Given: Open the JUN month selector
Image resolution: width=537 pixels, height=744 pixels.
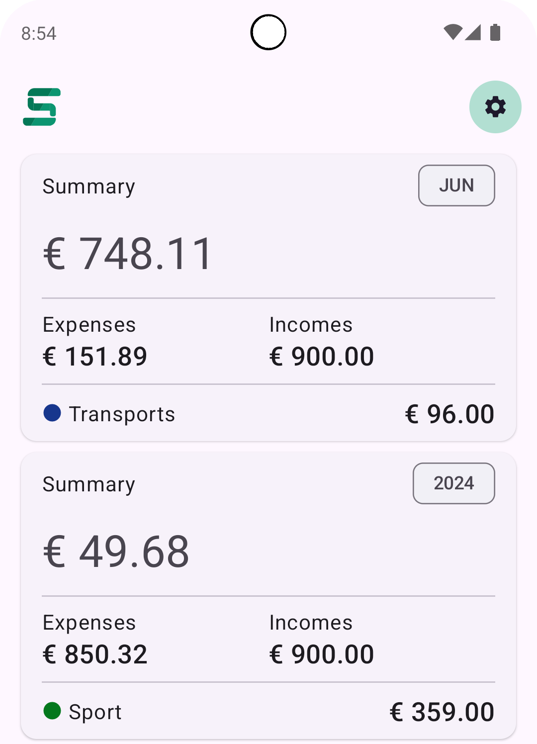Looking at the screenshot, I should coord(456,186).
